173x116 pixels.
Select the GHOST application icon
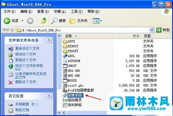click(x=65, y=66)
